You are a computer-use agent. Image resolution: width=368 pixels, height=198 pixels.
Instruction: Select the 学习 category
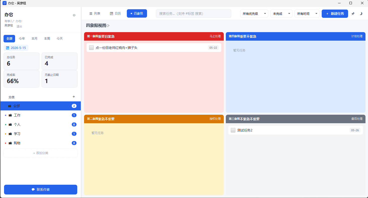tap(41, 134)
